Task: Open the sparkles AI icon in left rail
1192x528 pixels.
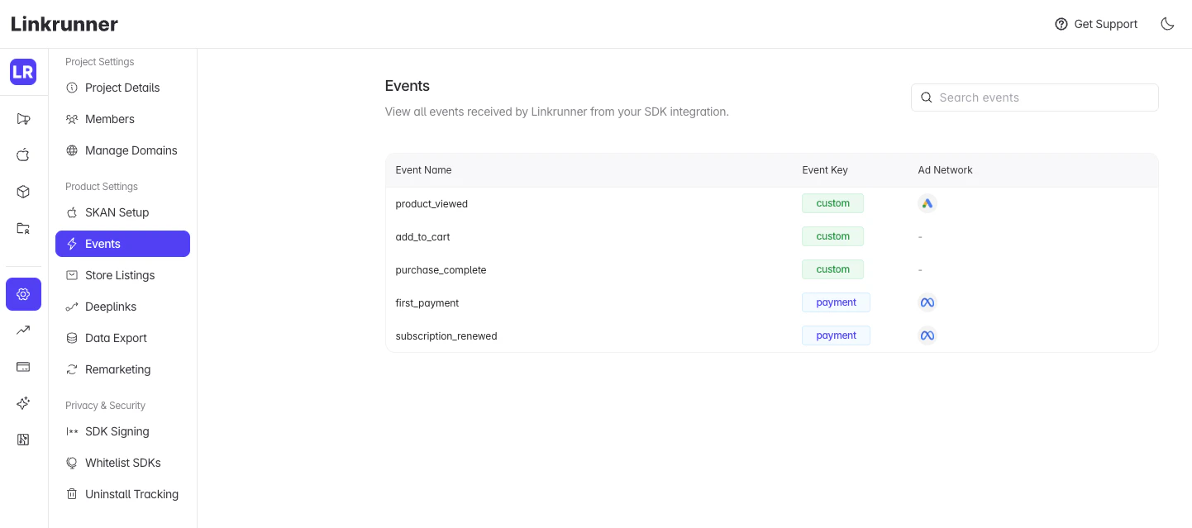Action: tap(23, 403)
